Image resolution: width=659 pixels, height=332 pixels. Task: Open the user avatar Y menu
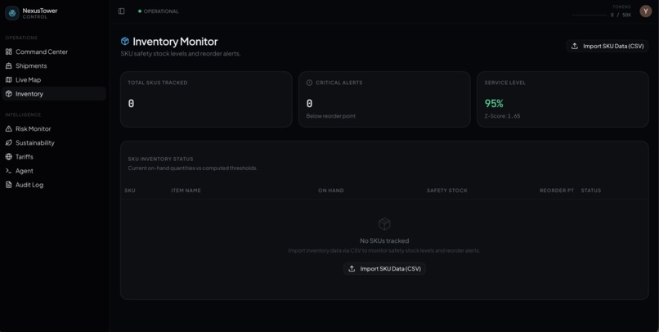tap(646, 11)
